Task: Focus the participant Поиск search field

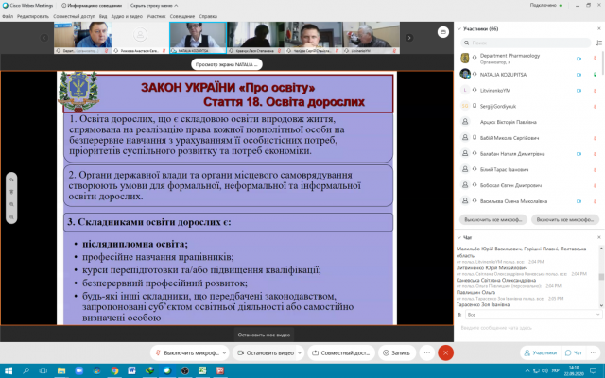Action: (526, 43)
